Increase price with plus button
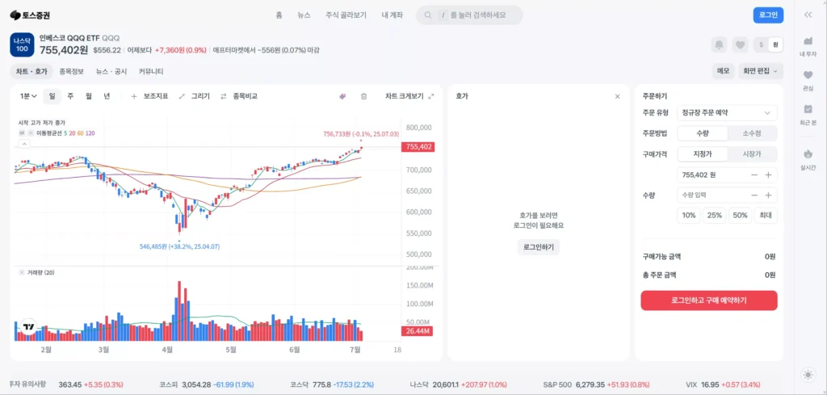827x395 pixels. click(768, 174)
